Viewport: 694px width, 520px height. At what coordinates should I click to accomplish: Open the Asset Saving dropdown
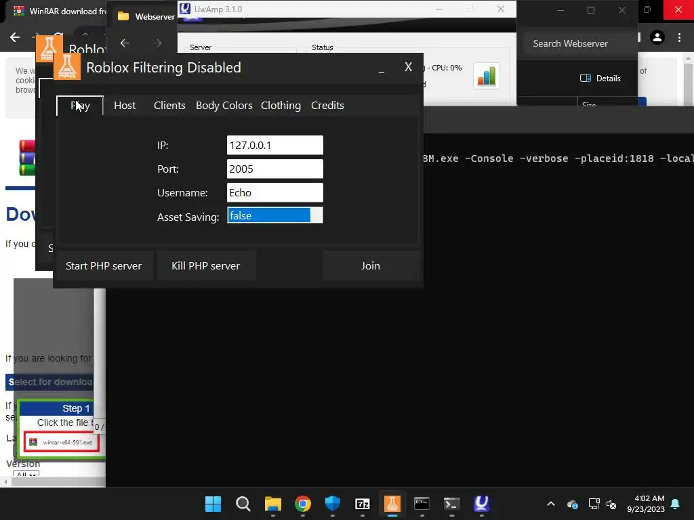click(275, 215)
